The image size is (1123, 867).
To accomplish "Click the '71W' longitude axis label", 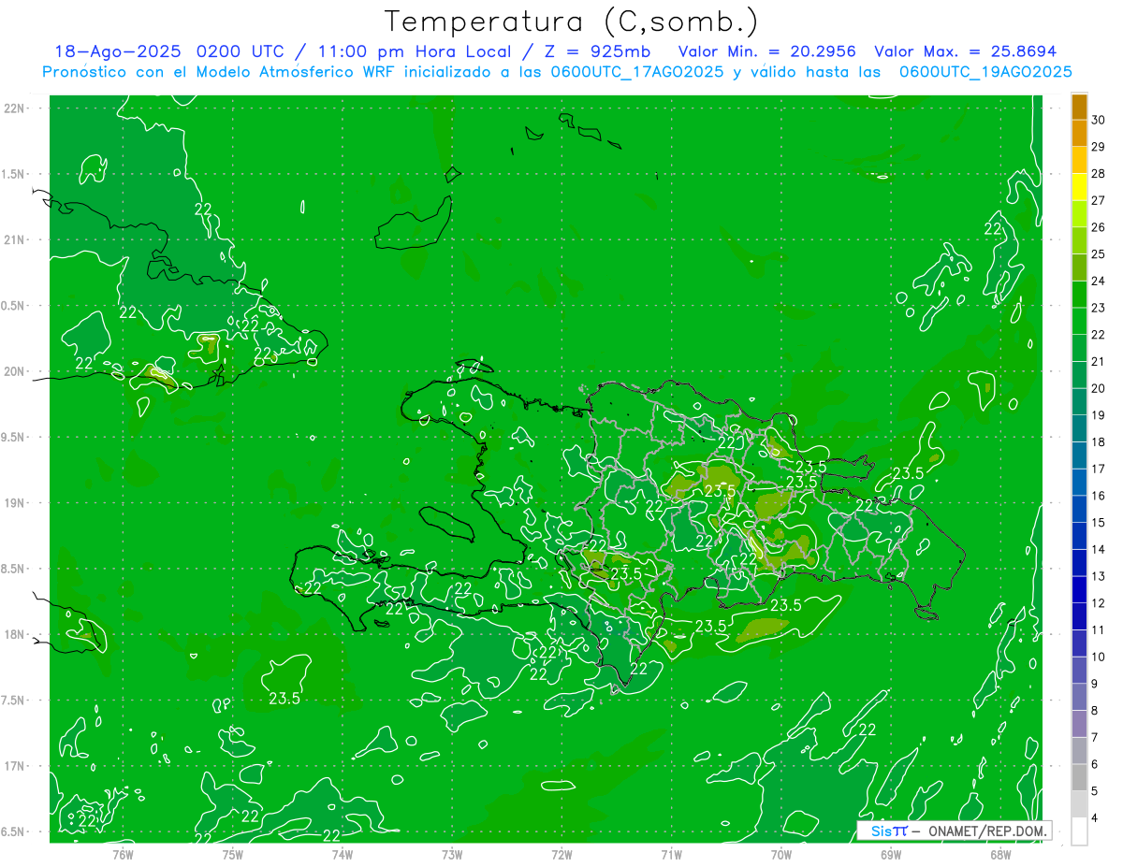I will tap(671, 854).
